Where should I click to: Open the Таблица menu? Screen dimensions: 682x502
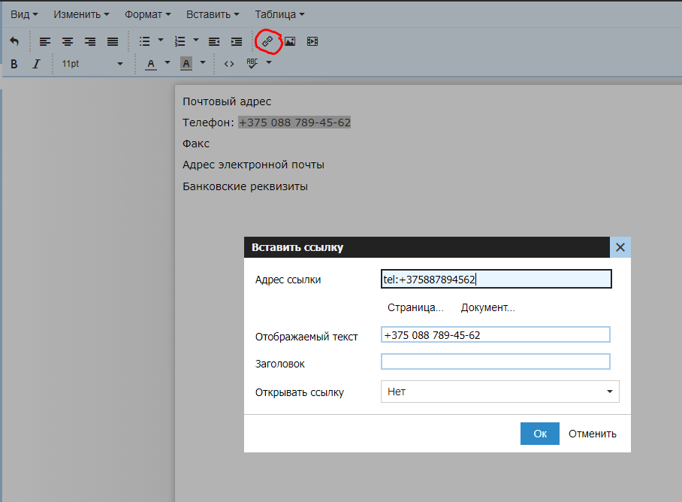tap(279, 14)
